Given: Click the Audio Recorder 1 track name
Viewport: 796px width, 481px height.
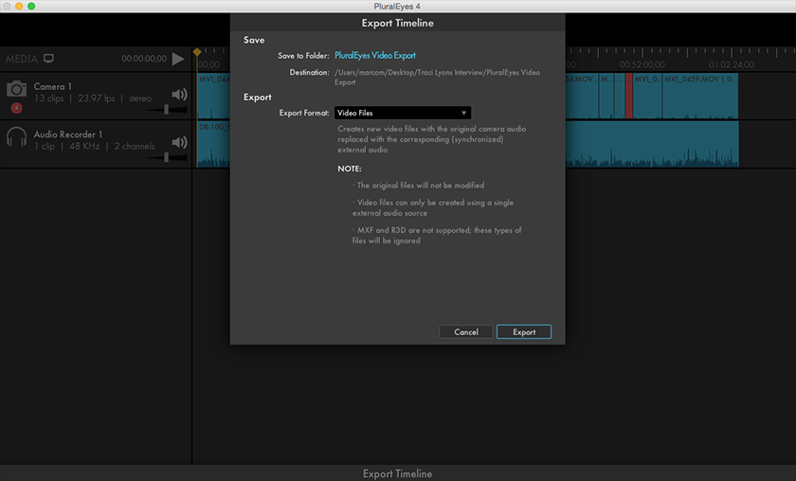Looking at the screenshot, I should pyautogui.click(x=68, y=134).
